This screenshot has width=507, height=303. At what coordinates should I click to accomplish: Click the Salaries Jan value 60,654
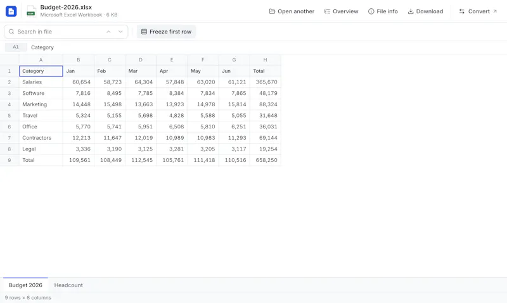pos(78,82)
